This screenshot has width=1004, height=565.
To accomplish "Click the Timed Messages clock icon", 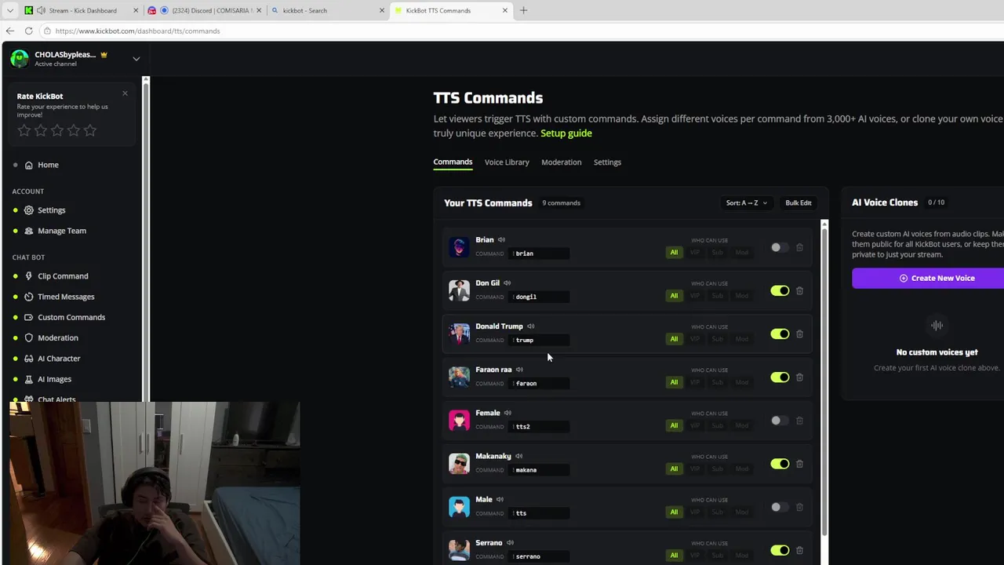I will pyautogui.click(x=29, y=297).
